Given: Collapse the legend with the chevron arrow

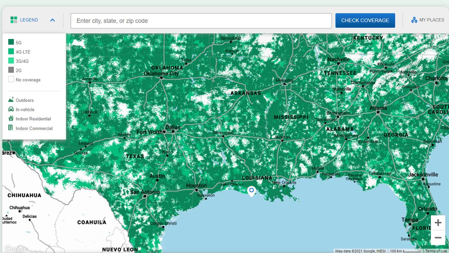Looking at the screenshot, I should [52, 20].
